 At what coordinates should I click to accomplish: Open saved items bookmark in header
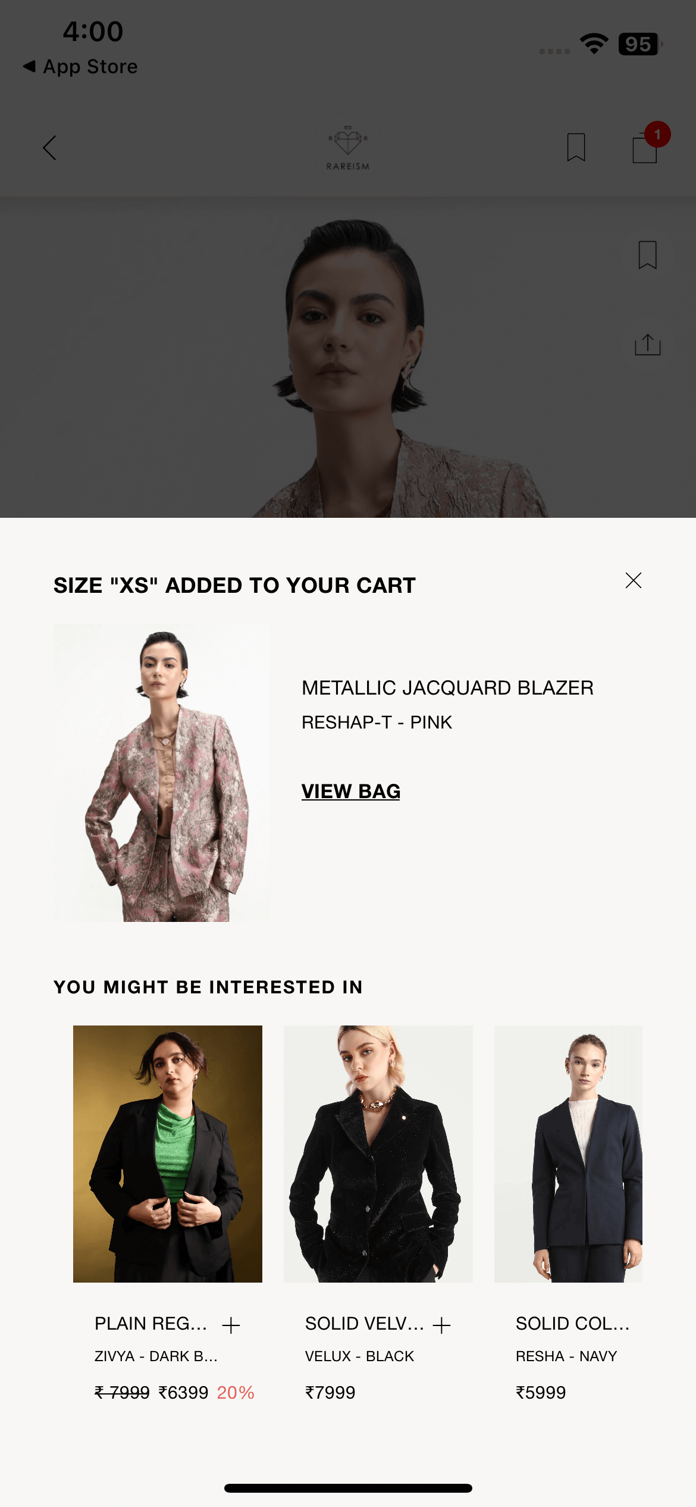click(576, 147)
